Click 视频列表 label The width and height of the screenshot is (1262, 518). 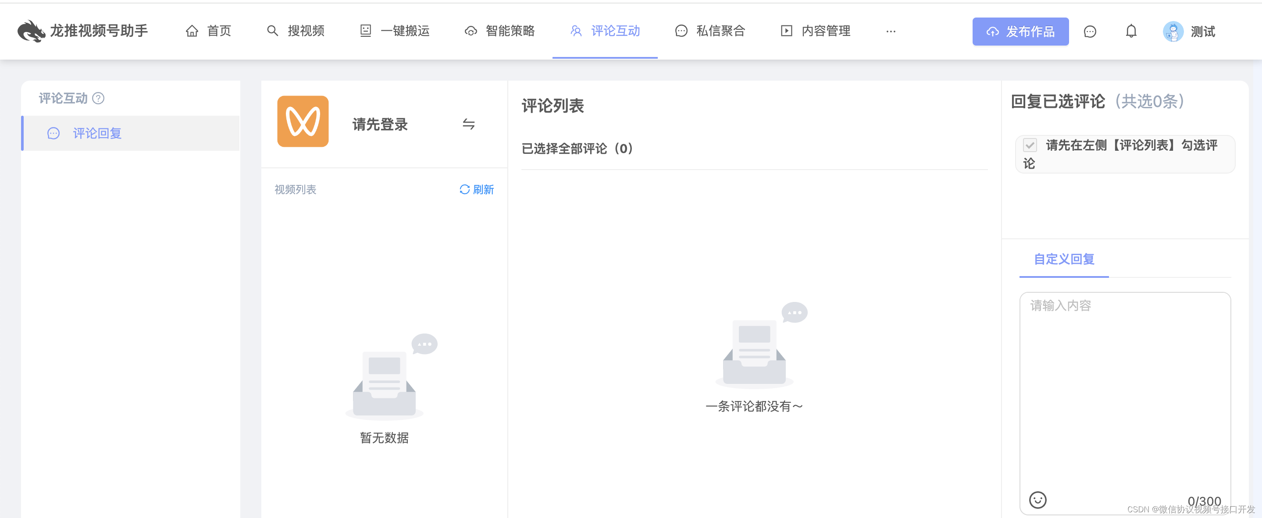(295, 189)
